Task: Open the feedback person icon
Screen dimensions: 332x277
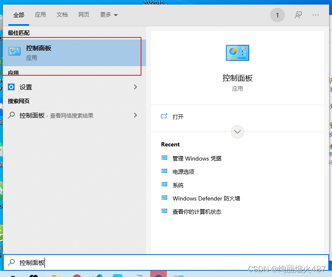Action: (x=298, y=15)
